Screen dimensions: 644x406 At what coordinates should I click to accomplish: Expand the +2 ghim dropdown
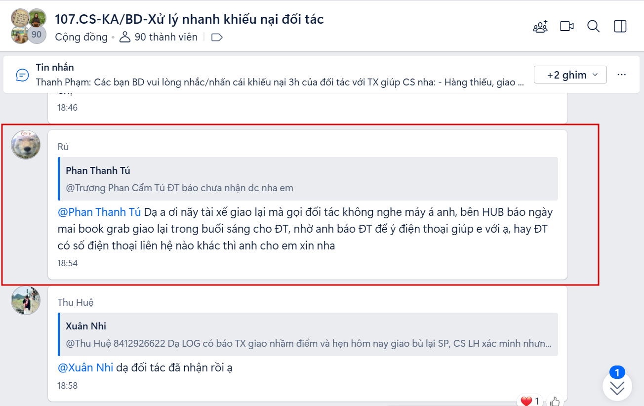pyautogui.click(x=570, y=75)
